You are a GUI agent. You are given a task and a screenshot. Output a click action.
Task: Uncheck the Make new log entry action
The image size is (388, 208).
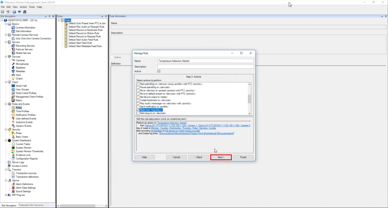tap(138, 110)
